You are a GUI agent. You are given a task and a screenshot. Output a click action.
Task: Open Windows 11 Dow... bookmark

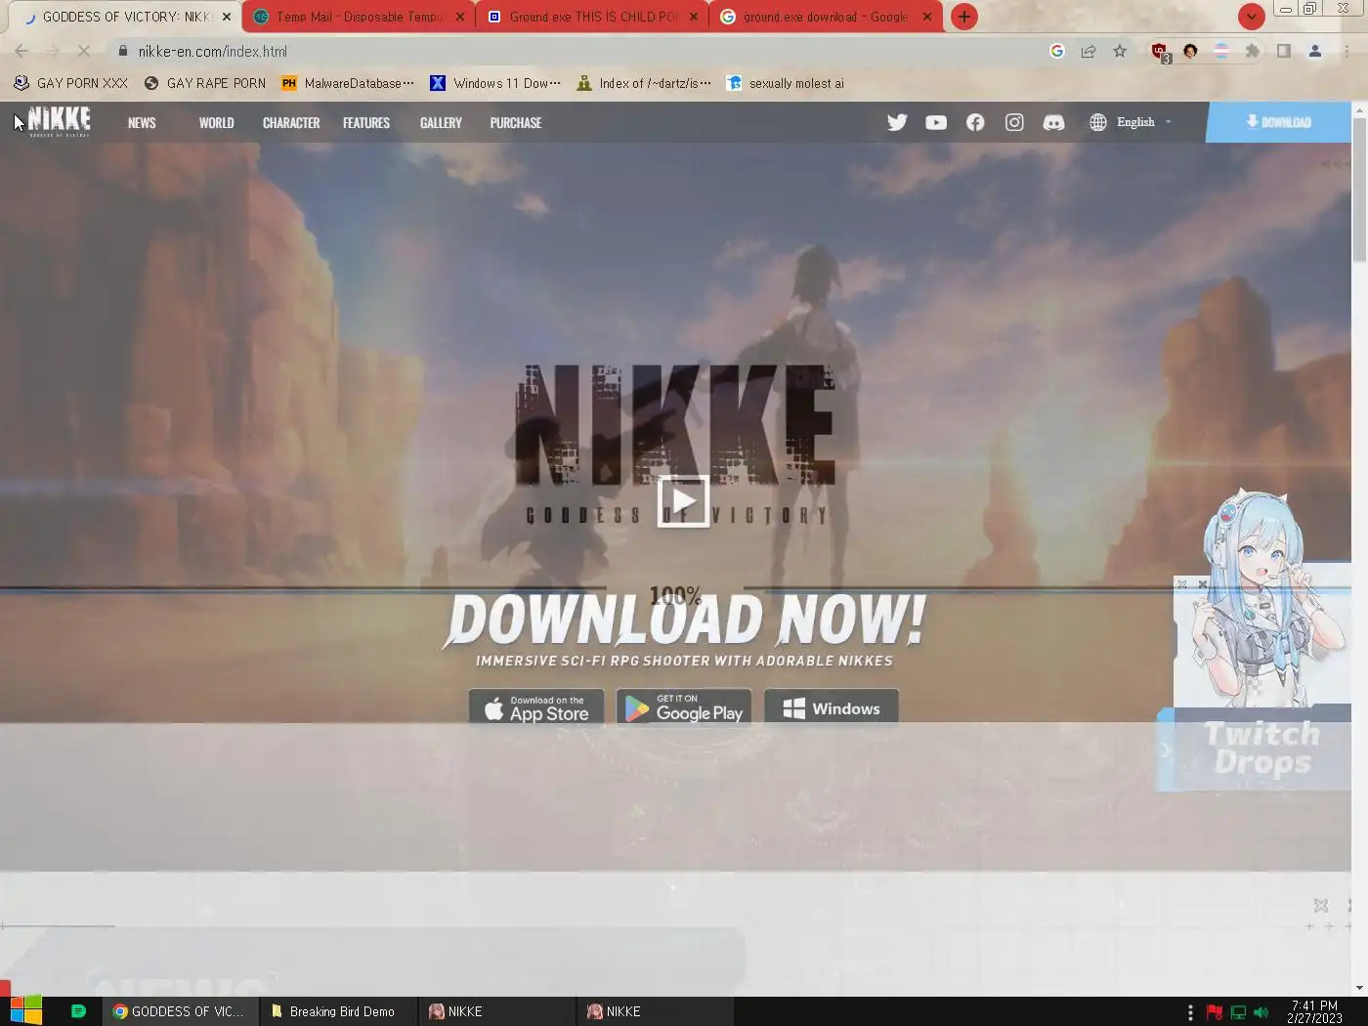495,83
